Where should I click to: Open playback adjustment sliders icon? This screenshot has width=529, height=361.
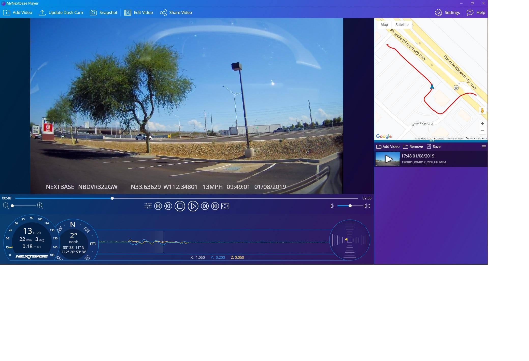click(x=148, y=206)
